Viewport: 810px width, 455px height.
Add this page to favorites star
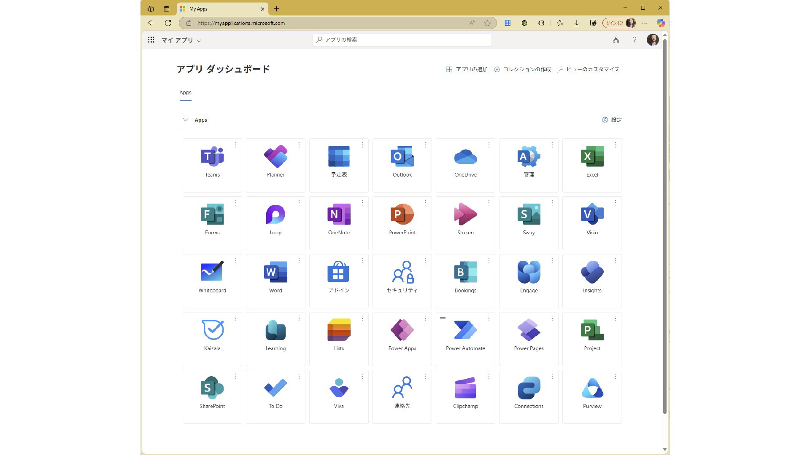(487, 23)
